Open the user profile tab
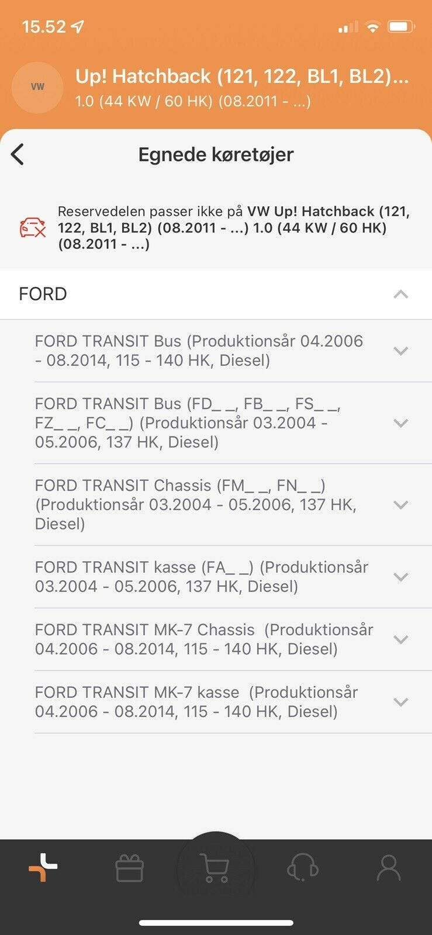The image size is (432, 935). [388, 868]
